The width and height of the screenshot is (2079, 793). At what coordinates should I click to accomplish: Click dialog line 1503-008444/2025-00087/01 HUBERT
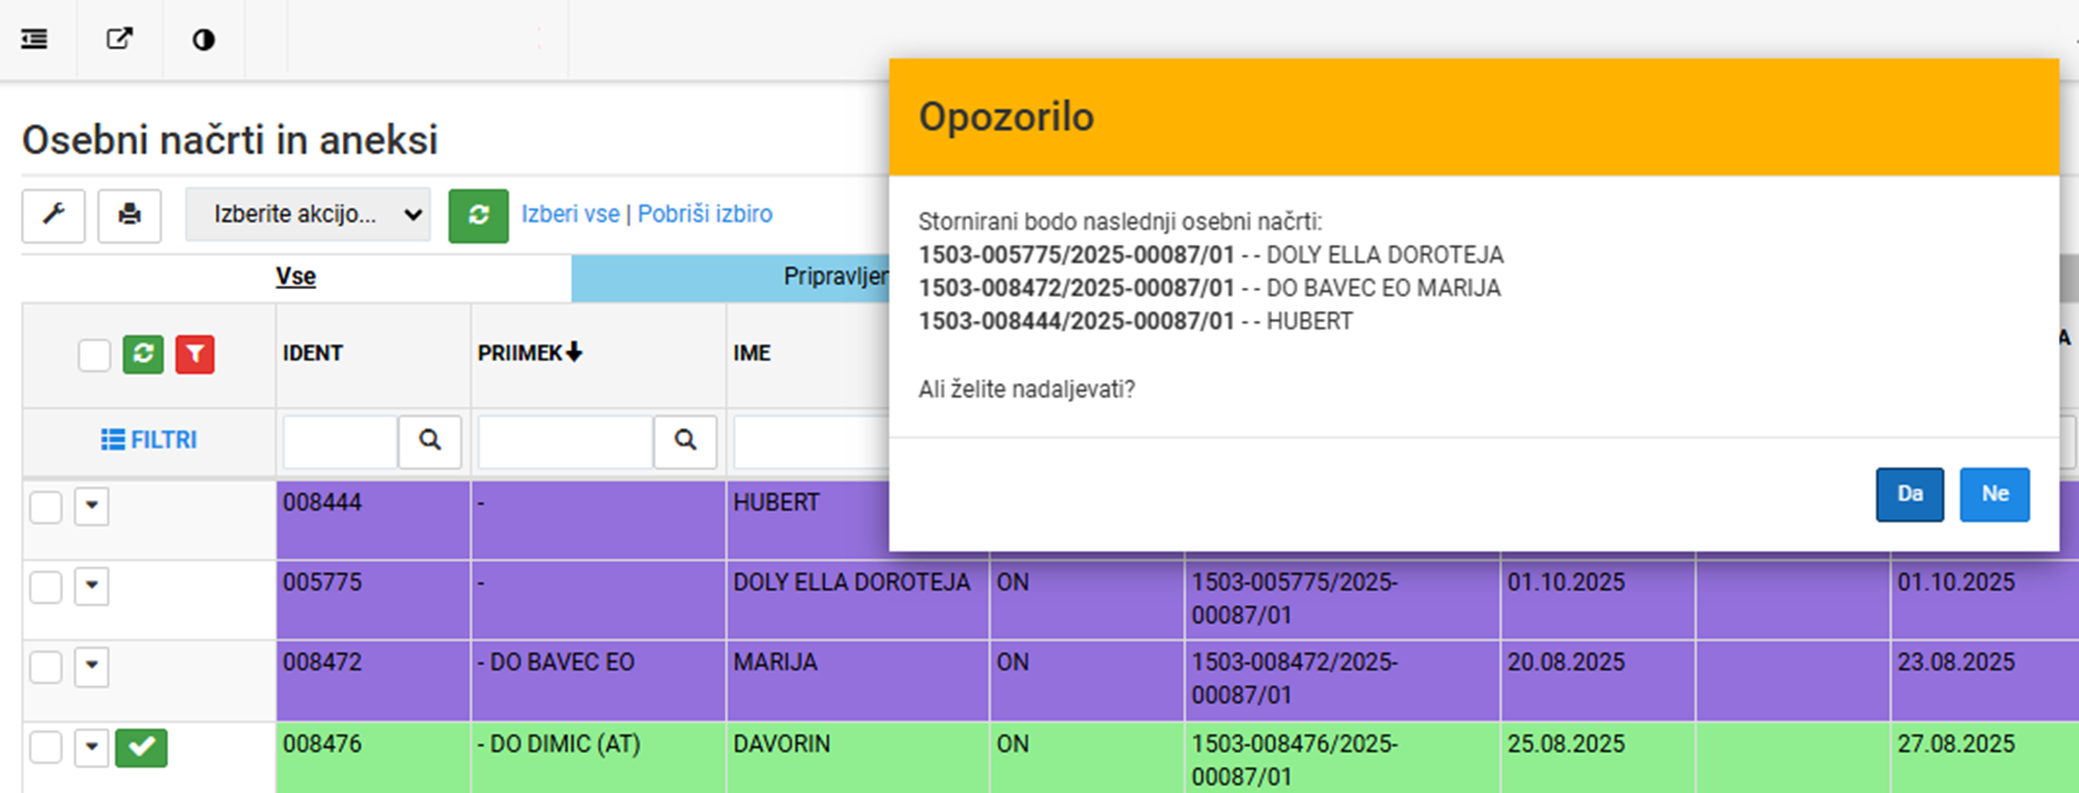[1136, 322]
